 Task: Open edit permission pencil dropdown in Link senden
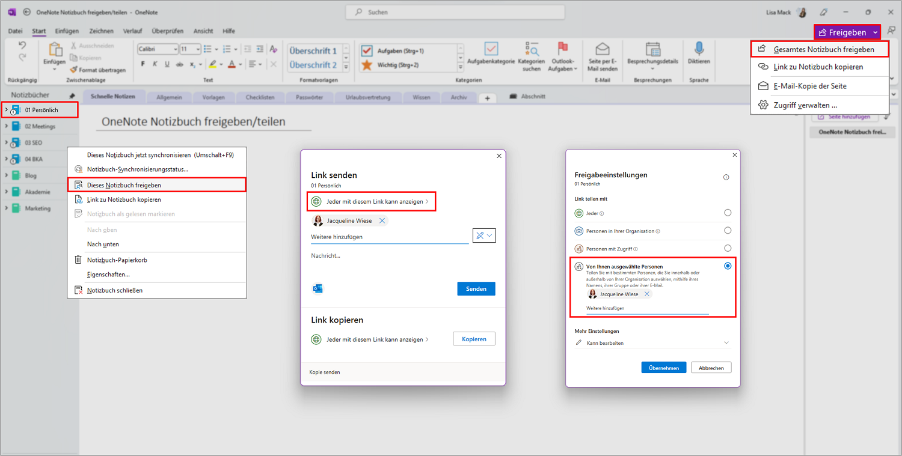point(484,236)
